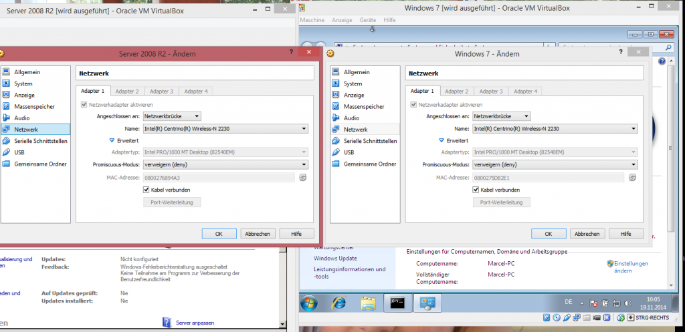Click Abbrechen in Server 2008 R2 dialog
685x332 pixels.
point(258,234)
